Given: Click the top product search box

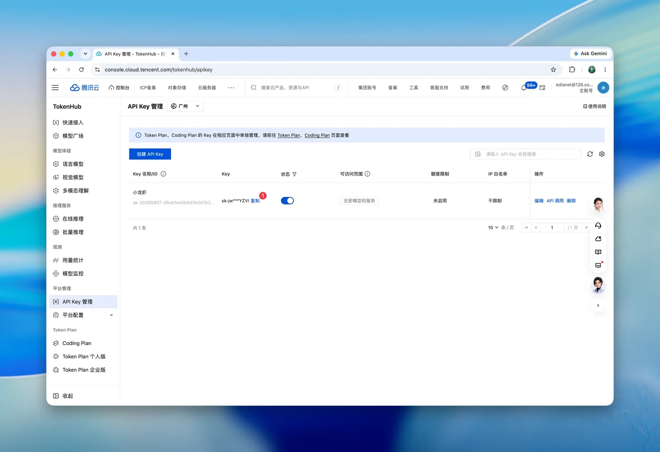Looking at the screenshot, I should point(297,88).
